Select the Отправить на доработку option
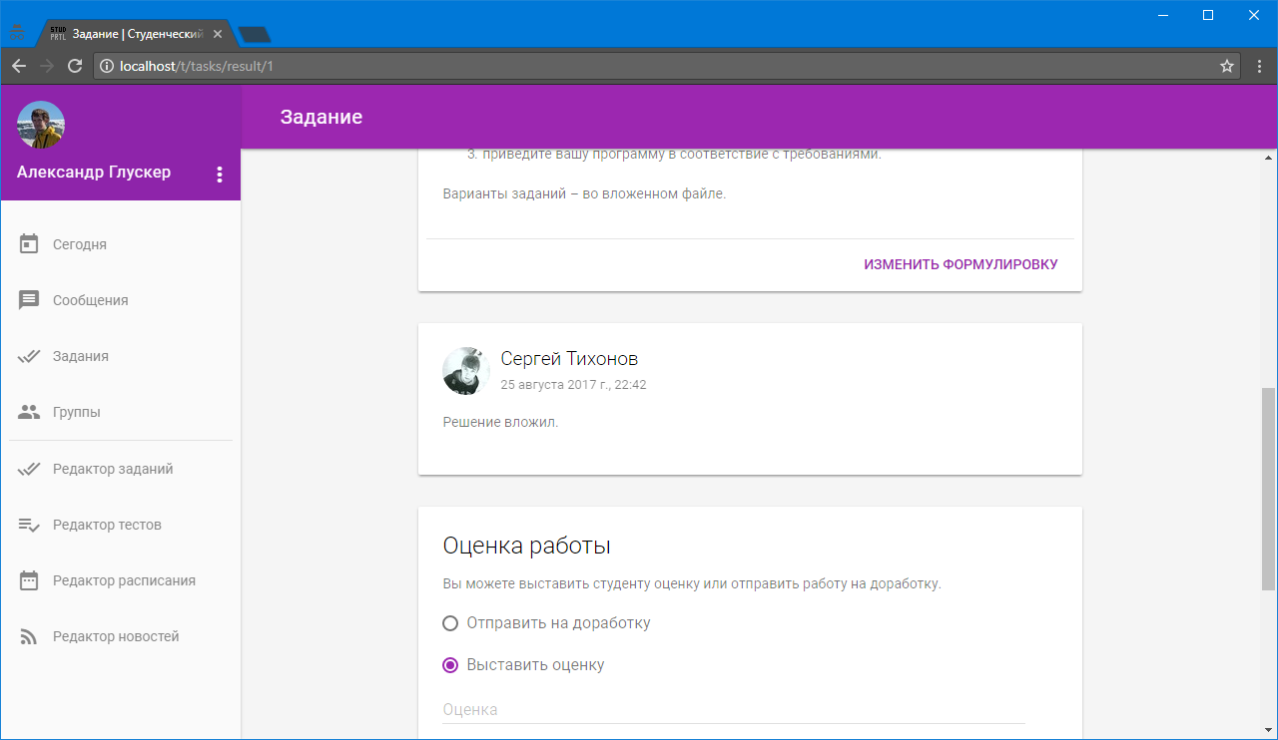Image resolution: width=1278 pixels, height=740 pixels. [x=449, y=622]
